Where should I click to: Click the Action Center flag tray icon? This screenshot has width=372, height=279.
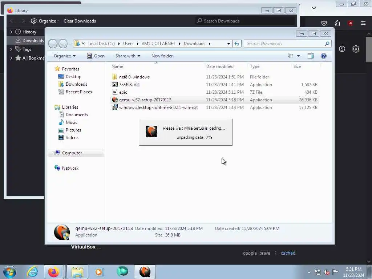click(x=335, y=272)
